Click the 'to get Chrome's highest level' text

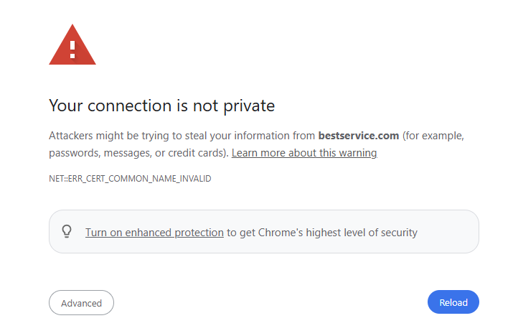(x=296, y=233)
